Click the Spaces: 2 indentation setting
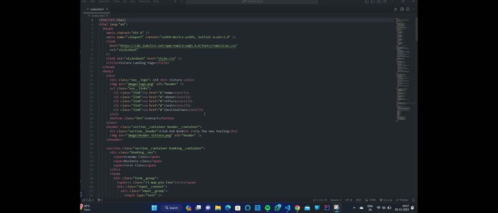Image resolution: width=498 pixels, height=213 pixels. pos(336,200)
